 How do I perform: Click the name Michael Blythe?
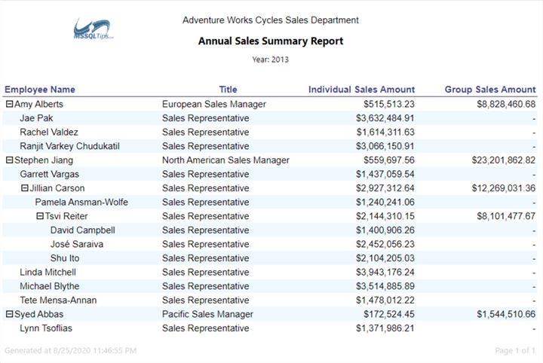point(50,286)
